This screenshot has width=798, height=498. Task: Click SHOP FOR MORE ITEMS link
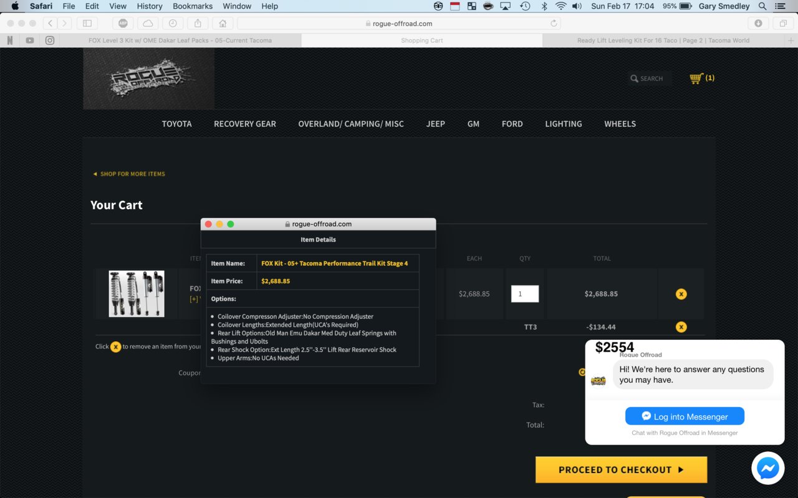click(129, 174)
